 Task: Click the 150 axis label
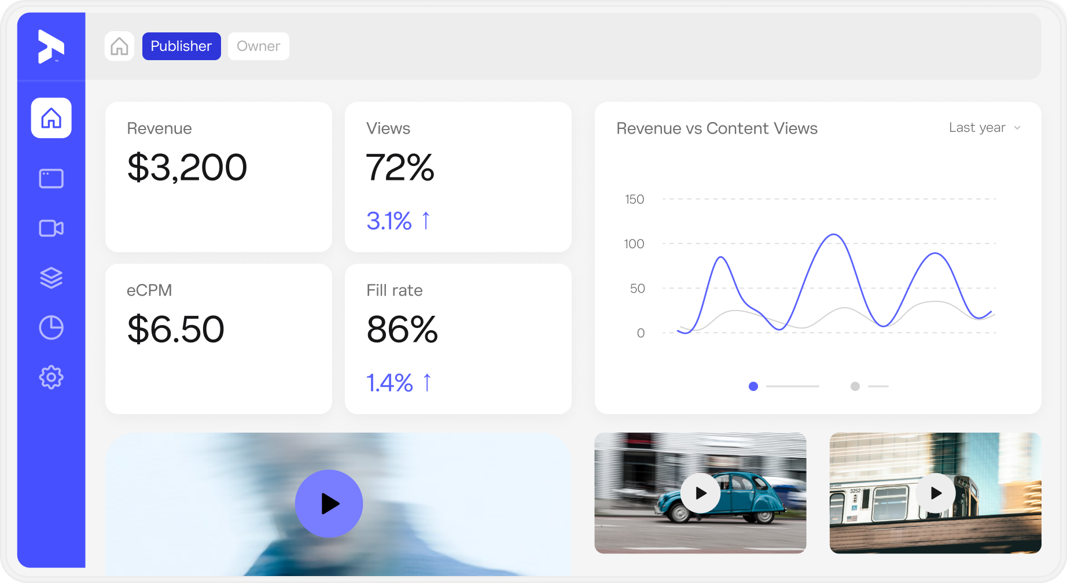coord(635,200)
